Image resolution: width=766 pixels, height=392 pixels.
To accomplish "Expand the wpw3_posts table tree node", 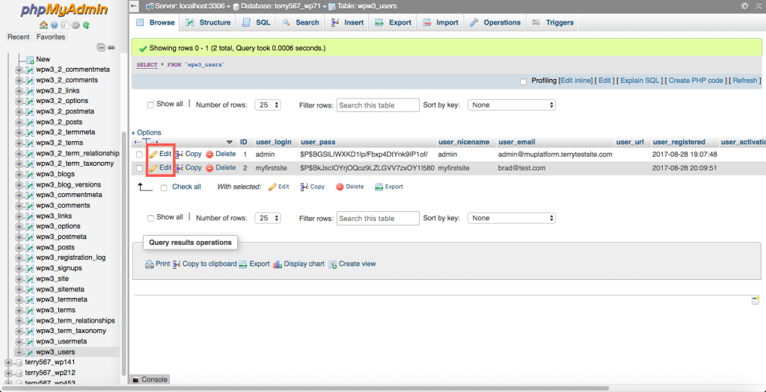I will pos(19,247).
